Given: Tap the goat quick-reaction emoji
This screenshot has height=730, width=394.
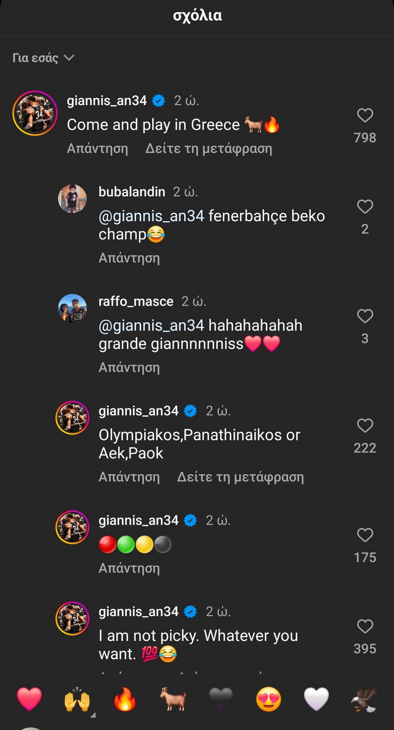Looking at the screenshot, I should 173,699.
